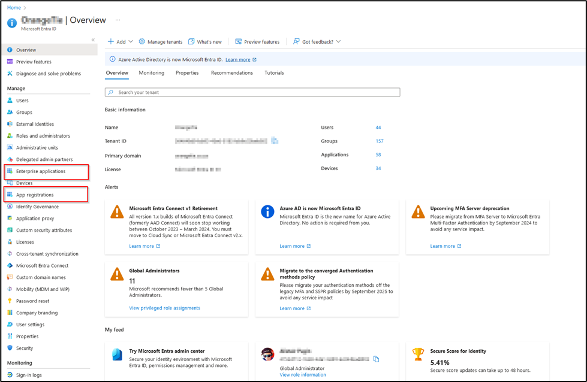Open Users from the Manage section
Viewport: 587px width, 382px height.
pos(24,100)
